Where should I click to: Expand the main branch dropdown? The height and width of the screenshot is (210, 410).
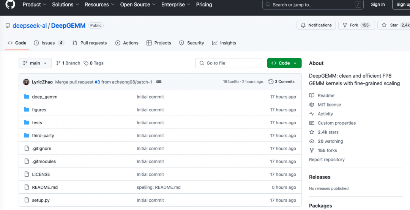point(35,63)
